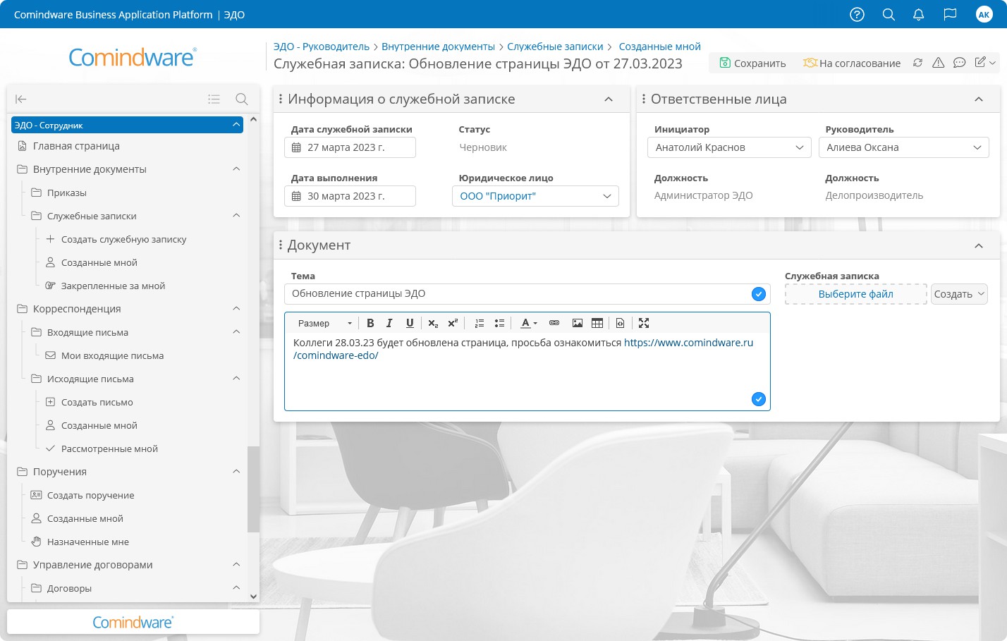Collapse the Поручения folder
The width and height of the screenshot is (1007, 641).
[236, 472]
